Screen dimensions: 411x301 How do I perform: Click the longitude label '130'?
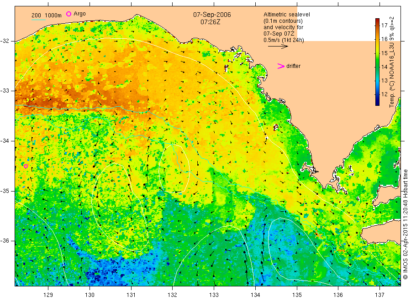coord(90,295)
